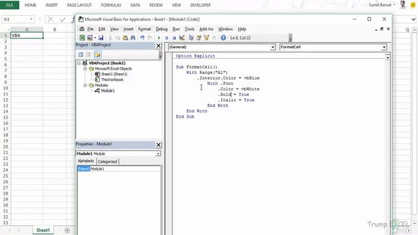The image size is (418, 235).
Task: Add a new sheet with plus button
Action: coord(67,230)
